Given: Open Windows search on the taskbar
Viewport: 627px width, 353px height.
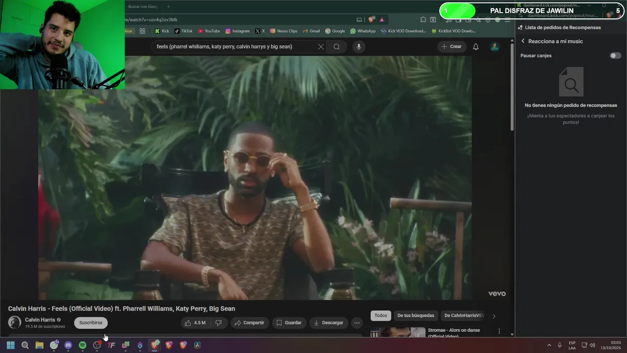Looking at the screenshot, I should click(x=25, y=345).
